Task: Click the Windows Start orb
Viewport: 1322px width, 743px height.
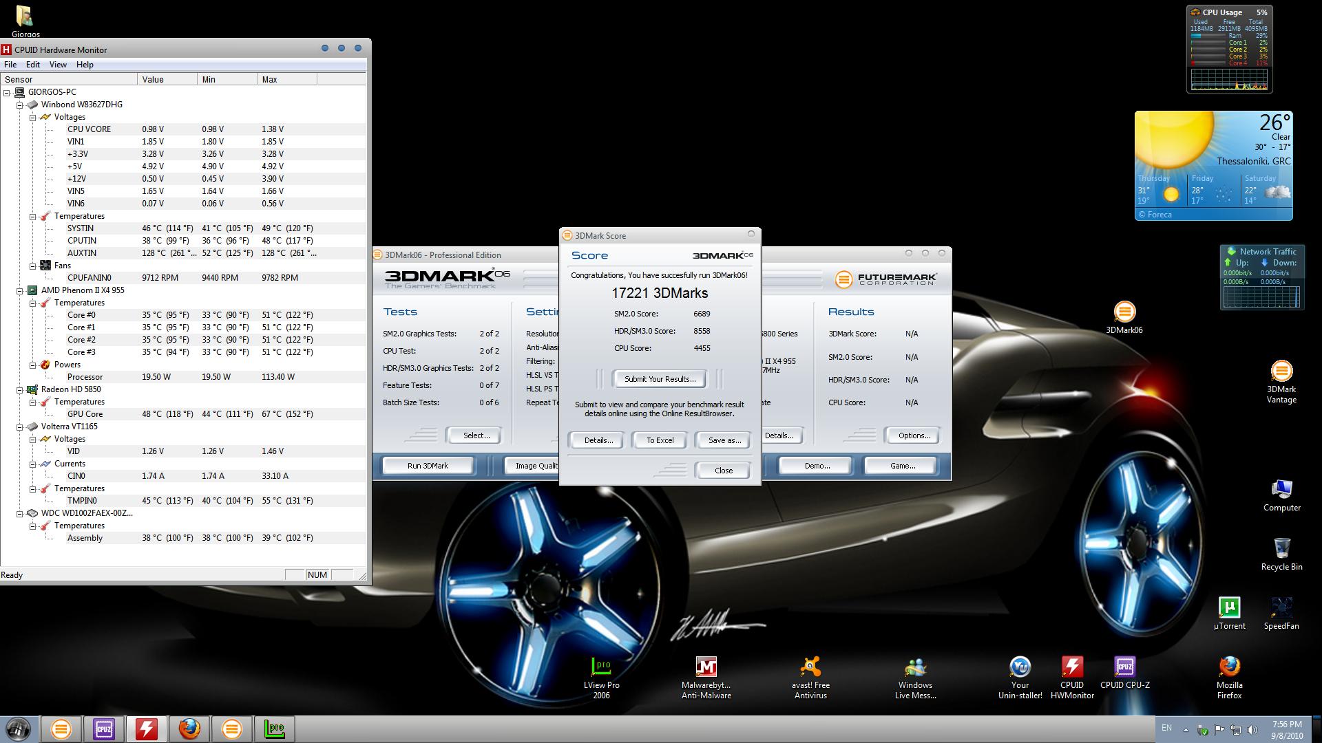Action: click(18, 729)
